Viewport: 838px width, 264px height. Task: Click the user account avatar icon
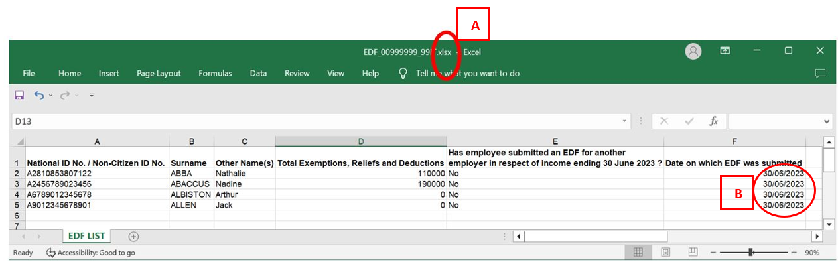coord(693,51)
